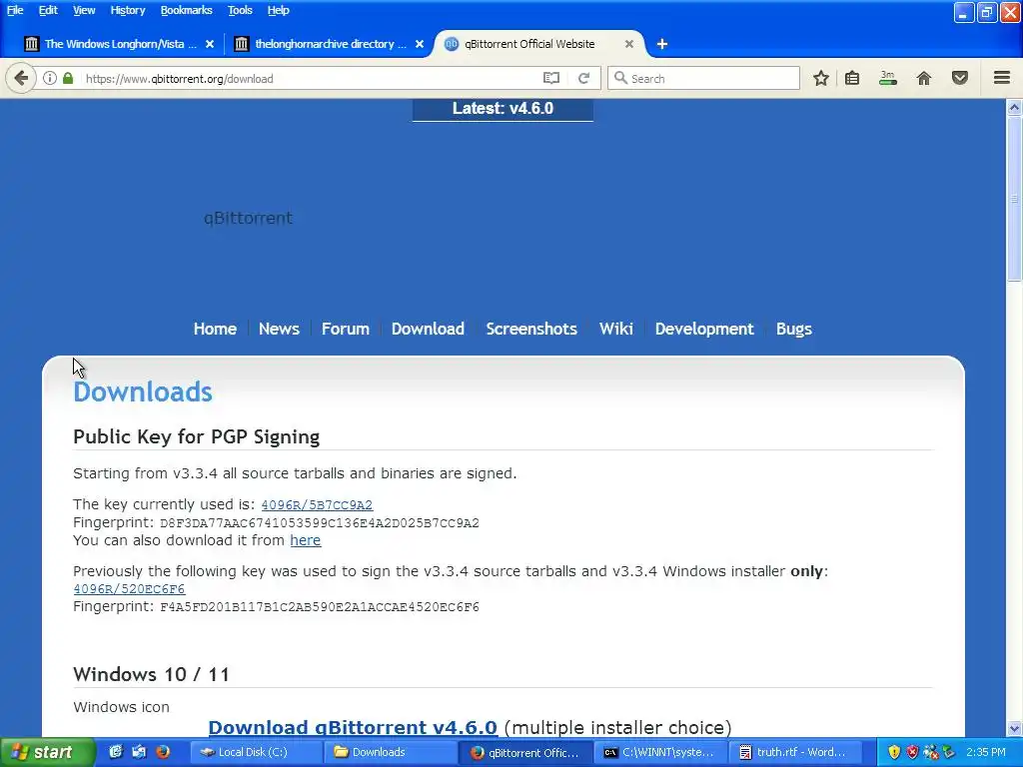Open the Wiki link

click(615, 329)
